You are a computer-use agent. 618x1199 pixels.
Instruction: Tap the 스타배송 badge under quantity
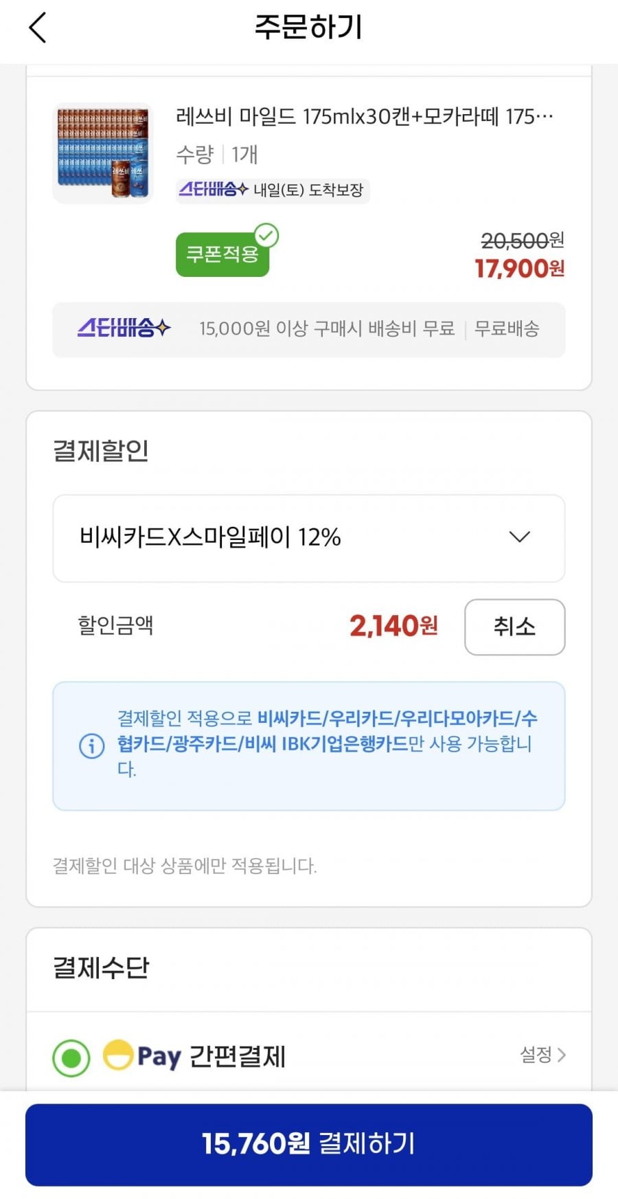(213, 189)
